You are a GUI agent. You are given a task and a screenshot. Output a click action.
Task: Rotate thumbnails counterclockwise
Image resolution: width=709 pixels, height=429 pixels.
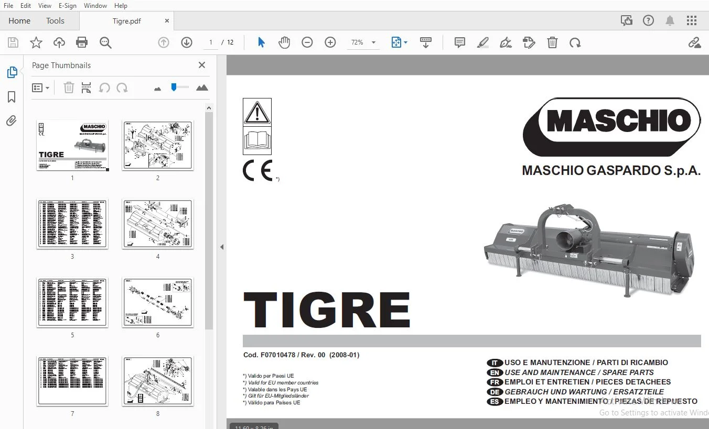104,87
